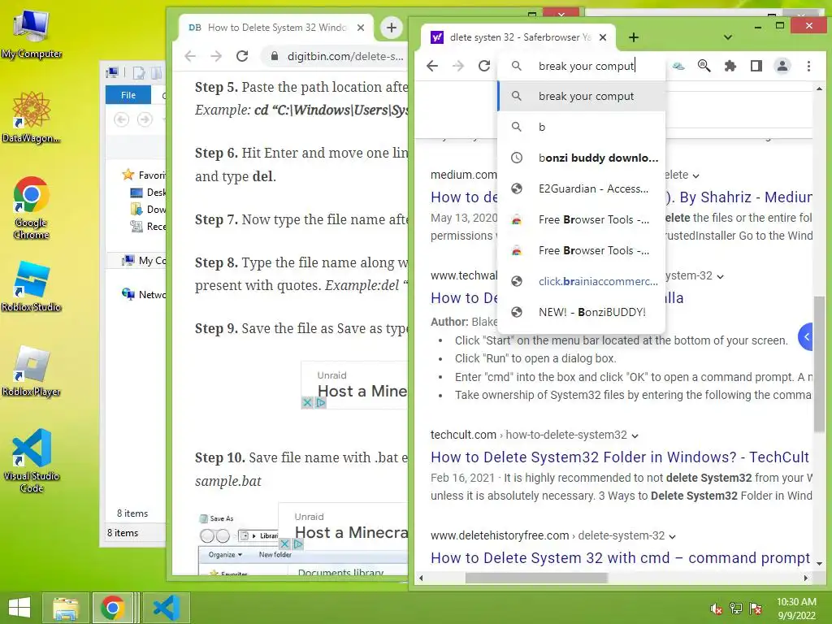Go back in the Saferbrowser Chrome window
832x624 pixels.
(432, 66)
